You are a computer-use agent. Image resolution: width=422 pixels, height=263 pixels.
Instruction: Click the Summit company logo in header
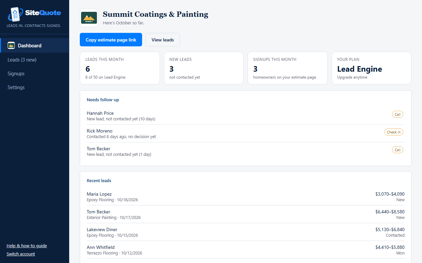(x=89, y=18)
